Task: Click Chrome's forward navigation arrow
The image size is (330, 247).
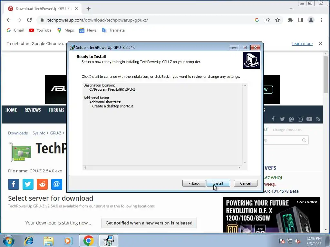Action: [x=19, y=20]
